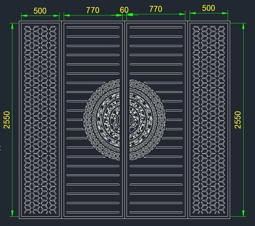
Task: Select the top-right 500 dimension text
Action: [208, 8]
